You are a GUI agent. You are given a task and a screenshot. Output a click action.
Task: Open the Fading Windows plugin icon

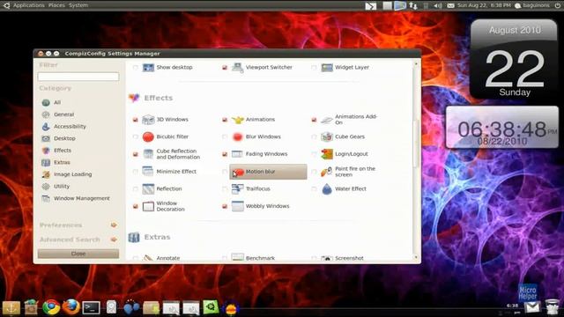click(x=237, y=154)
